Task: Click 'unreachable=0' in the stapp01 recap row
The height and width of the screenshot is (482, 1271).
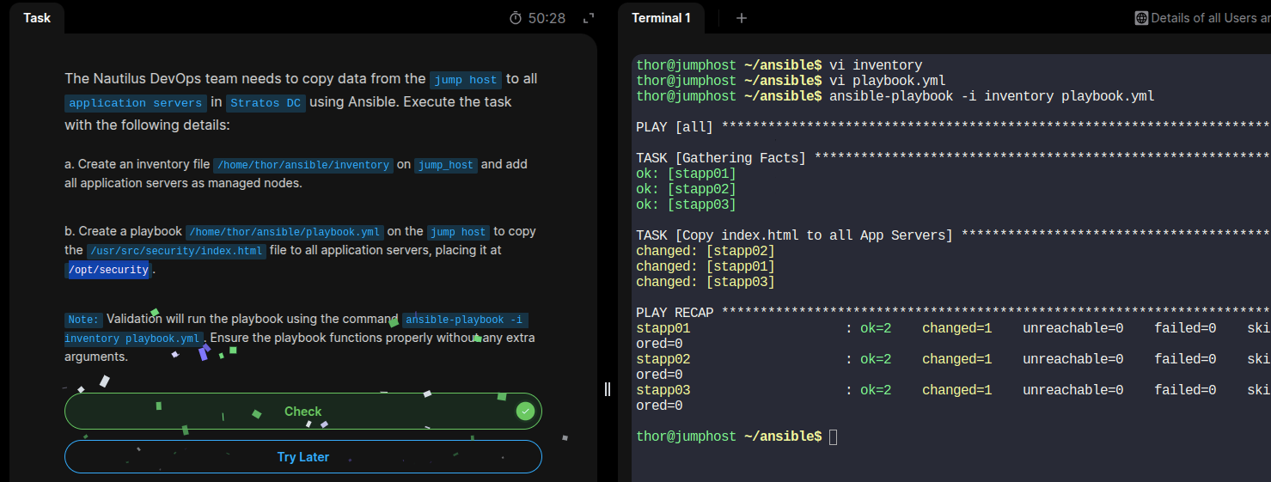Action: (1072, 328)
